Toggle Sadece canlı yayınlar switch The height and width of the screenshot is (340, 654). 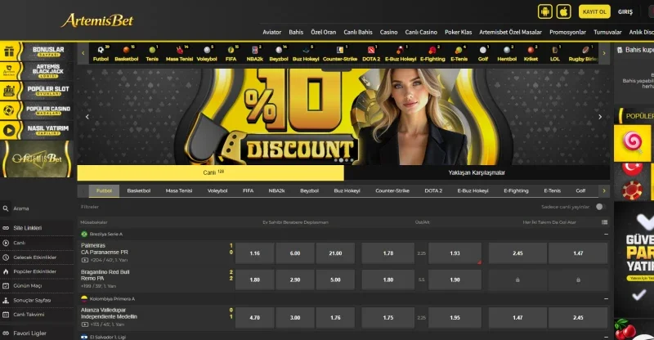[600, 207]
